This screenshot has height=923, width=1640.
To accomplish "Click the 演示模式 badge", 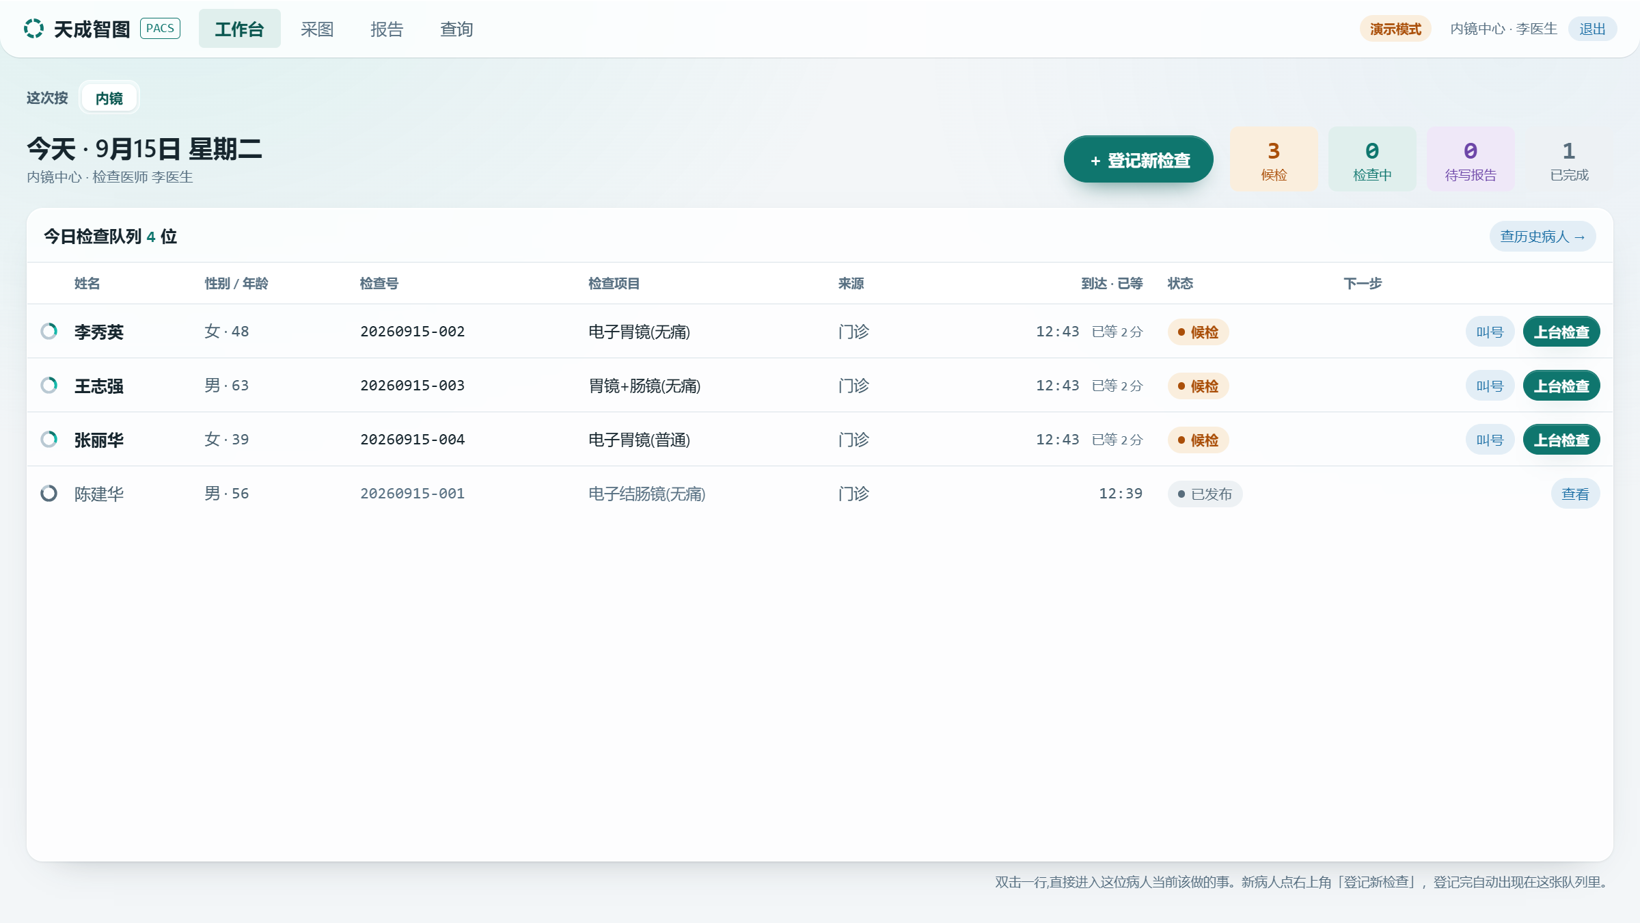I will 1395,29.
